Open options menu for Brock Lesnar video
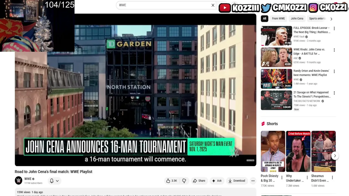The height and width of the screenshot is (196, 349). pyautogui.click(x=334, y=29)
